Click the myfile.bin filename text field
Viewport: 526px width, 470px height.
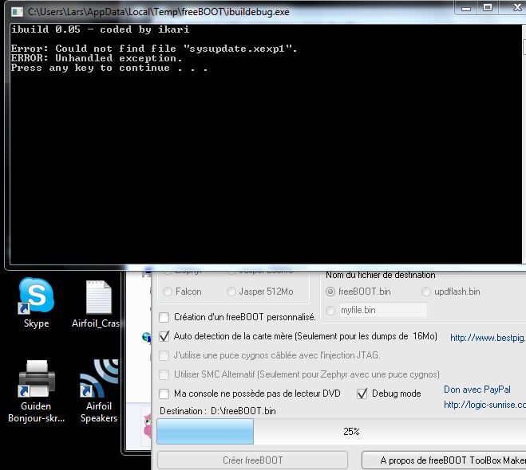[x=382, y=310]
